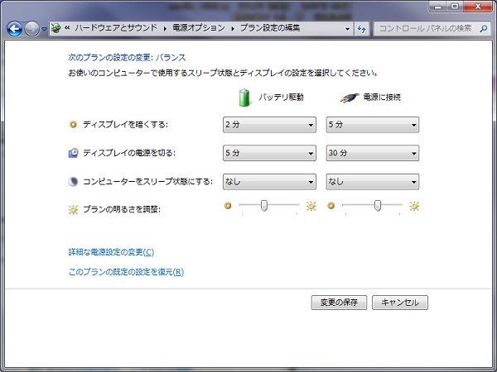Click the plugged-in brightness slider thumb

[x=377, y=206]
